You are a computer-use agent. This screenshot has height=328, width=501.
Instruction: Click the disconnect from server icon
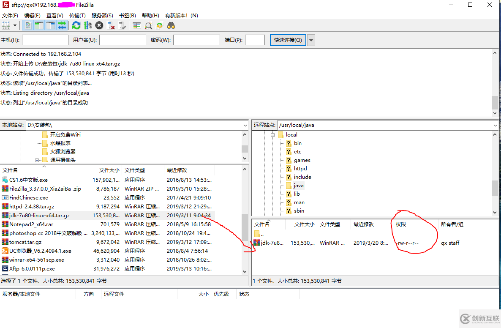coord(111,25)
